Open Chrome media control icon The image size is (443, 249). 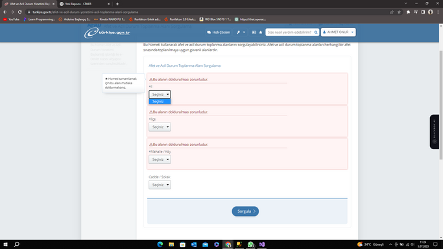416,12
